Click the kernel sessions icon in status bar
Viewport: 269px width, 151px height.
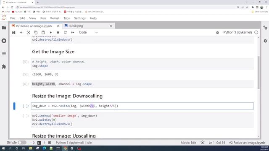(x=50, y=143)
